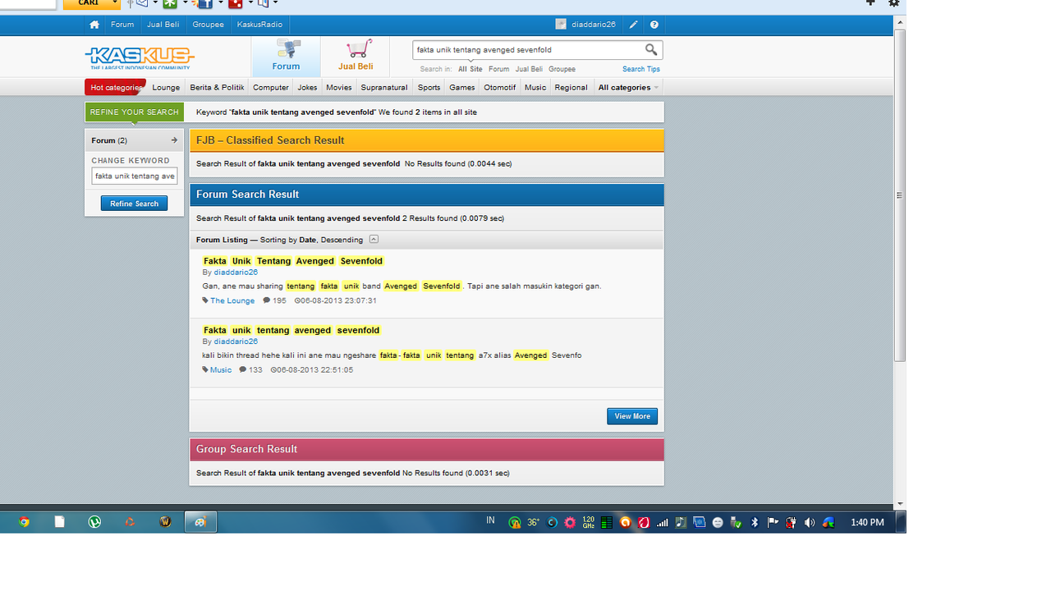The width and height of the screenshot is (1051, 591).
Task: Open KaskusRadio link
Action: point(259,25)
